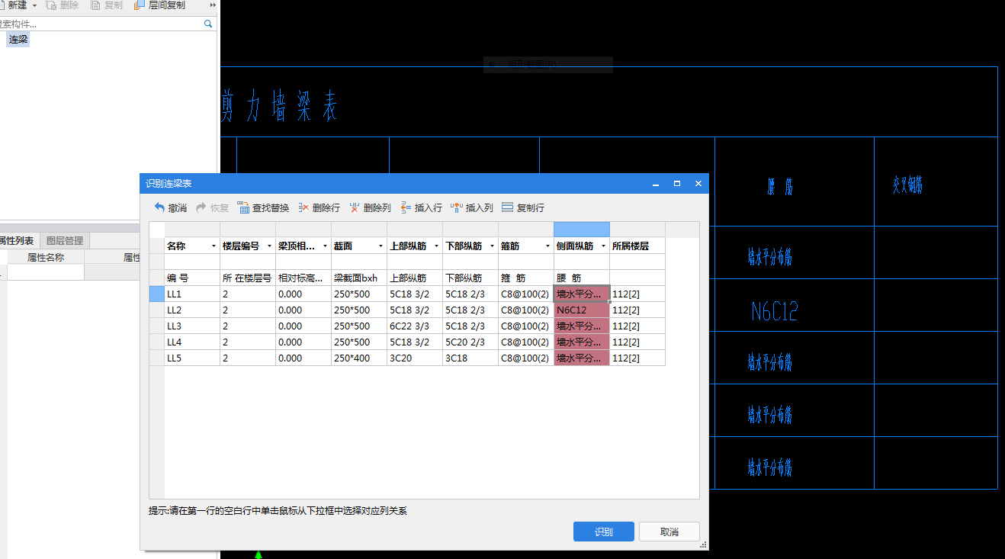
Task: Open the 名称 column mapping dropdown
Action: tap(213, 246)
